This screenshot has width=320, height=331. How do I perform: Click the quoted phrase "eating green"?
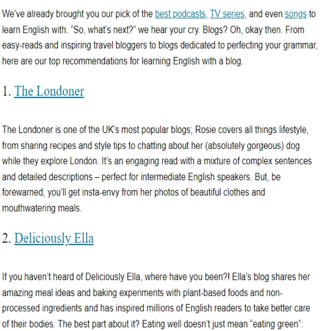click(276, 324)
